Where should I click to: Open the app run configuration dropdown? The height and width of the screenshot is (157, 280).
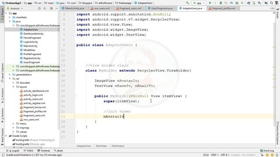pos(199,3)
